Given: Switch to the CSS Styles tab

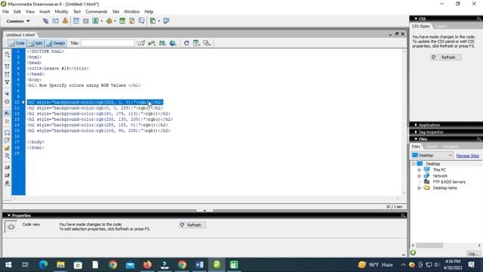Looking at the screenshot, I should tap(421, 26).
